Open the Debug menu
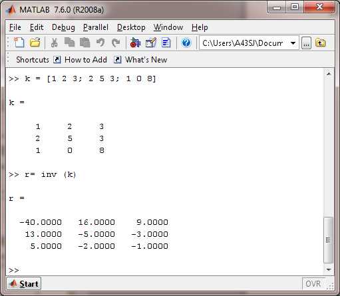 coord(63,27)
